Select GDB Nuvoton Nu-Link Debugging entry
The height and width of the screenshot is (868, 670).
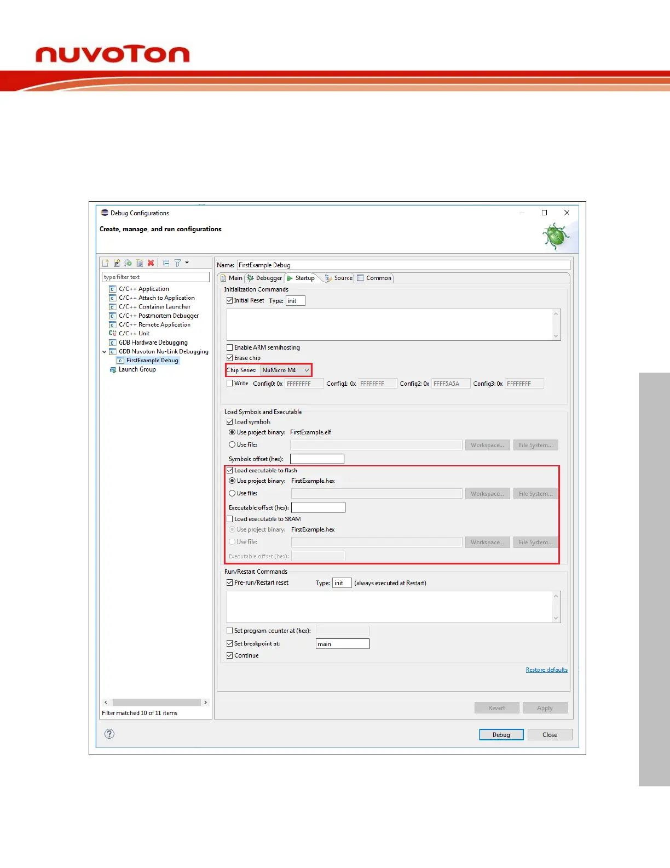(163, 351)
